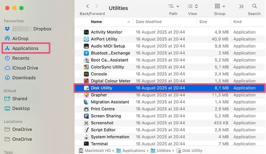Viewport: 266px width, 154px height.
Task: Open Downloads from the sidebar
Action: (x=24, y=78)
